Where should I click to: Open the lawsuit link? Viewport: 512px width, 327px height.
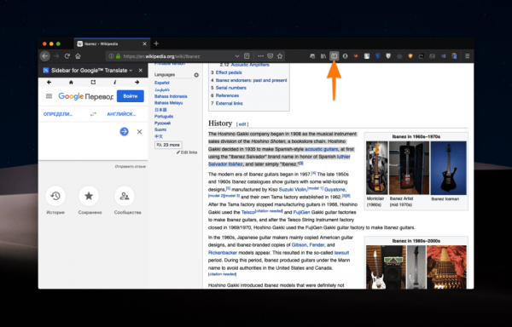coord(341,253)
